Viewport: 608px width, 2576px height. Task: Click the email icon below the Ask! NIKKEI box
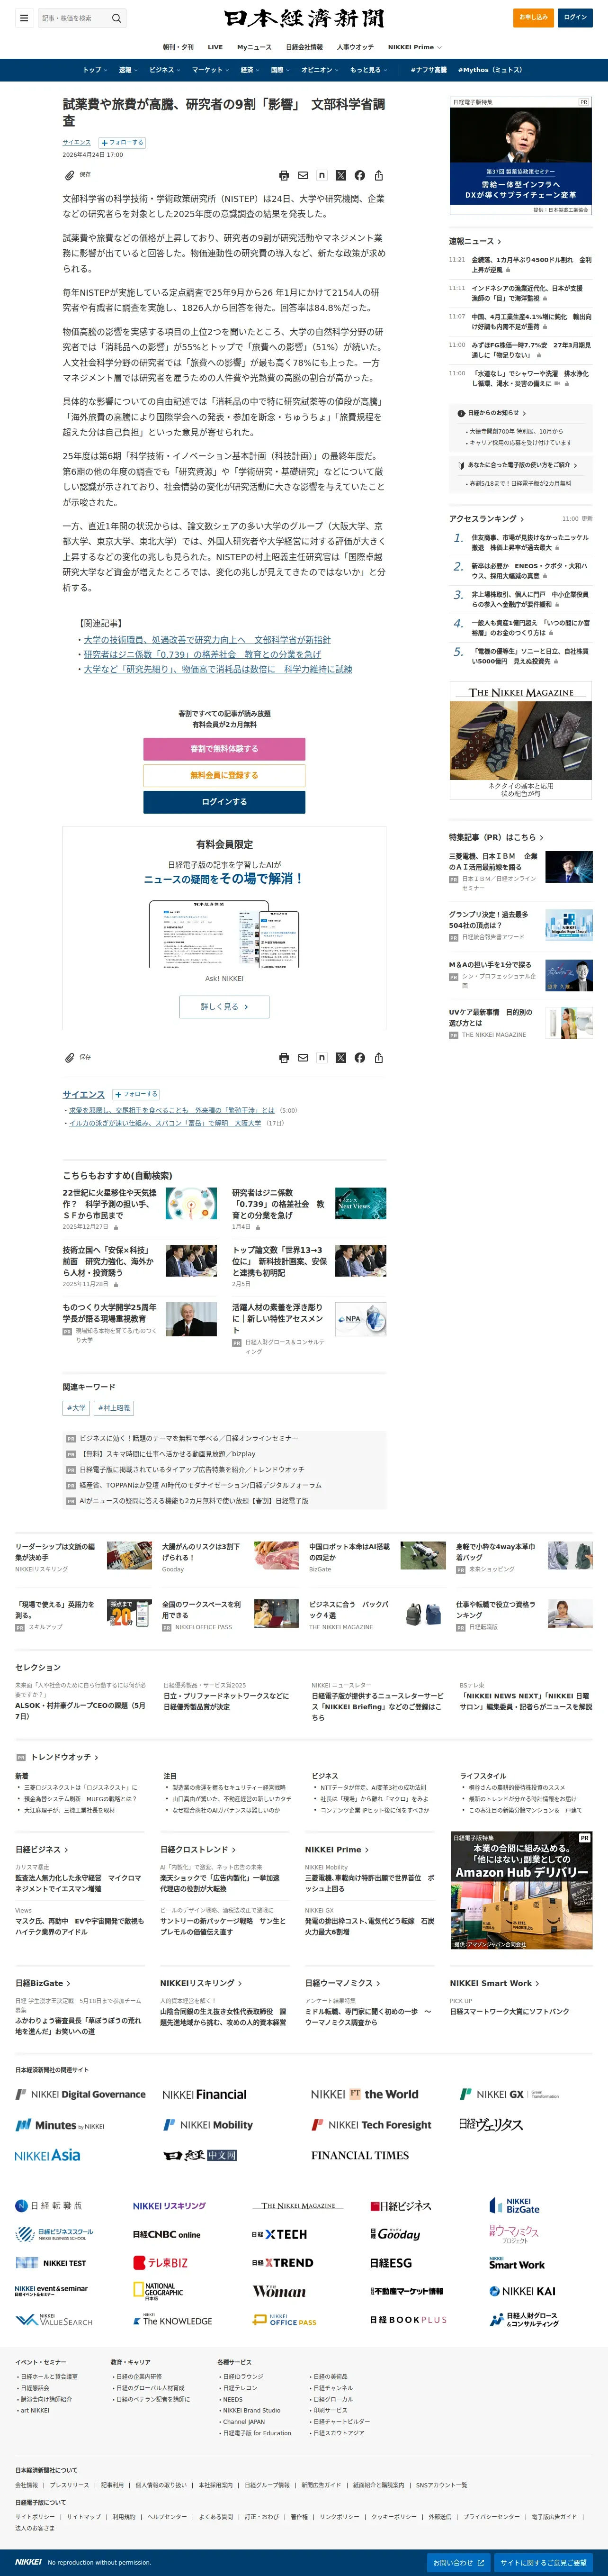click(303, 1057)
